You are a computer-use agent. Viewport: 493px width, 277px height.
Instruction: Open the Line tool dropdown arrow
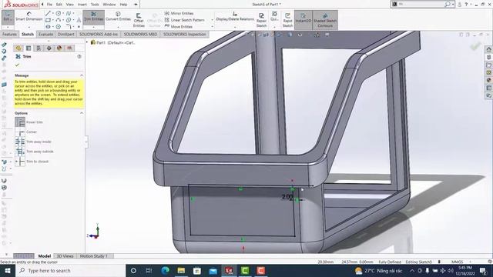(53, 13)
